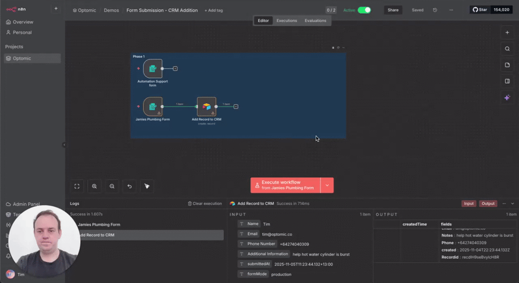Click the notifications bell icon
The width and height of the screenshot is (519, 283).
point(8,256)
